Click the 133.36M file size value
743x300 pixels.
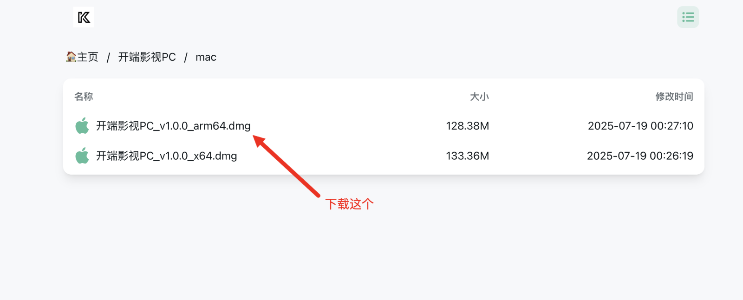[467, 156]
